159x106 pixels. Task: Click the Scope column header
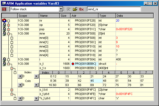click(x=28, y=16)
